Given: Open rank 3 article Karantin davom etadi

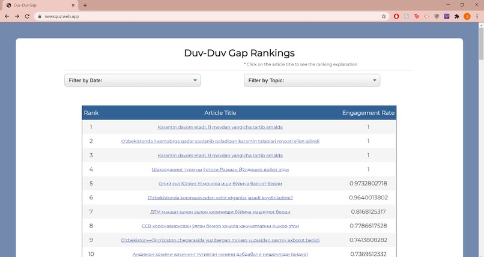Looking at the screenshot, I should pos(220,156).
